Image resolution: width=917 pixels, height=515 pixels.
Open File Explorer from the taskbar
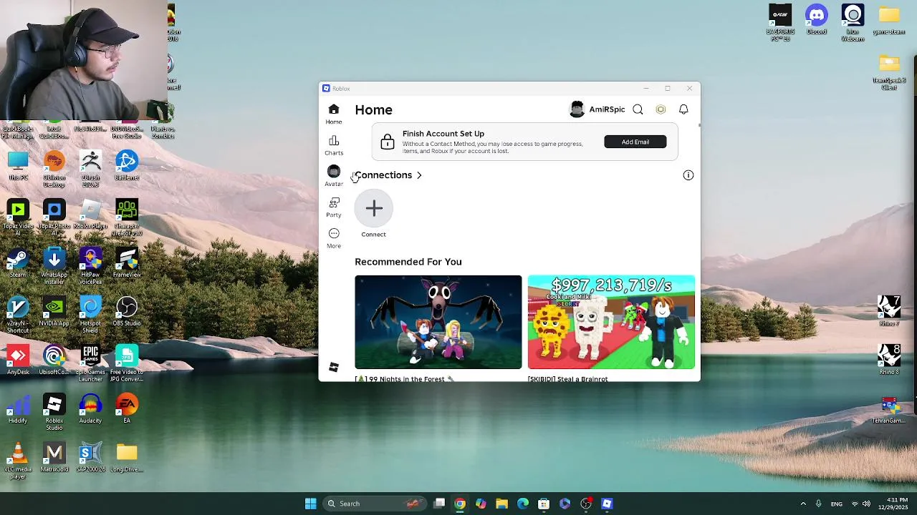[x=501, y=504]
